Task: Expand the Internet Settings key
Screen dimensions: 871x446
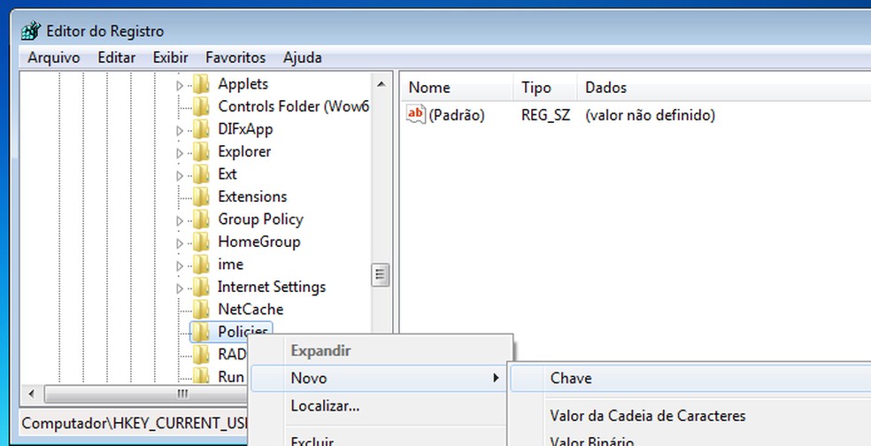Action: click(179, 288)
